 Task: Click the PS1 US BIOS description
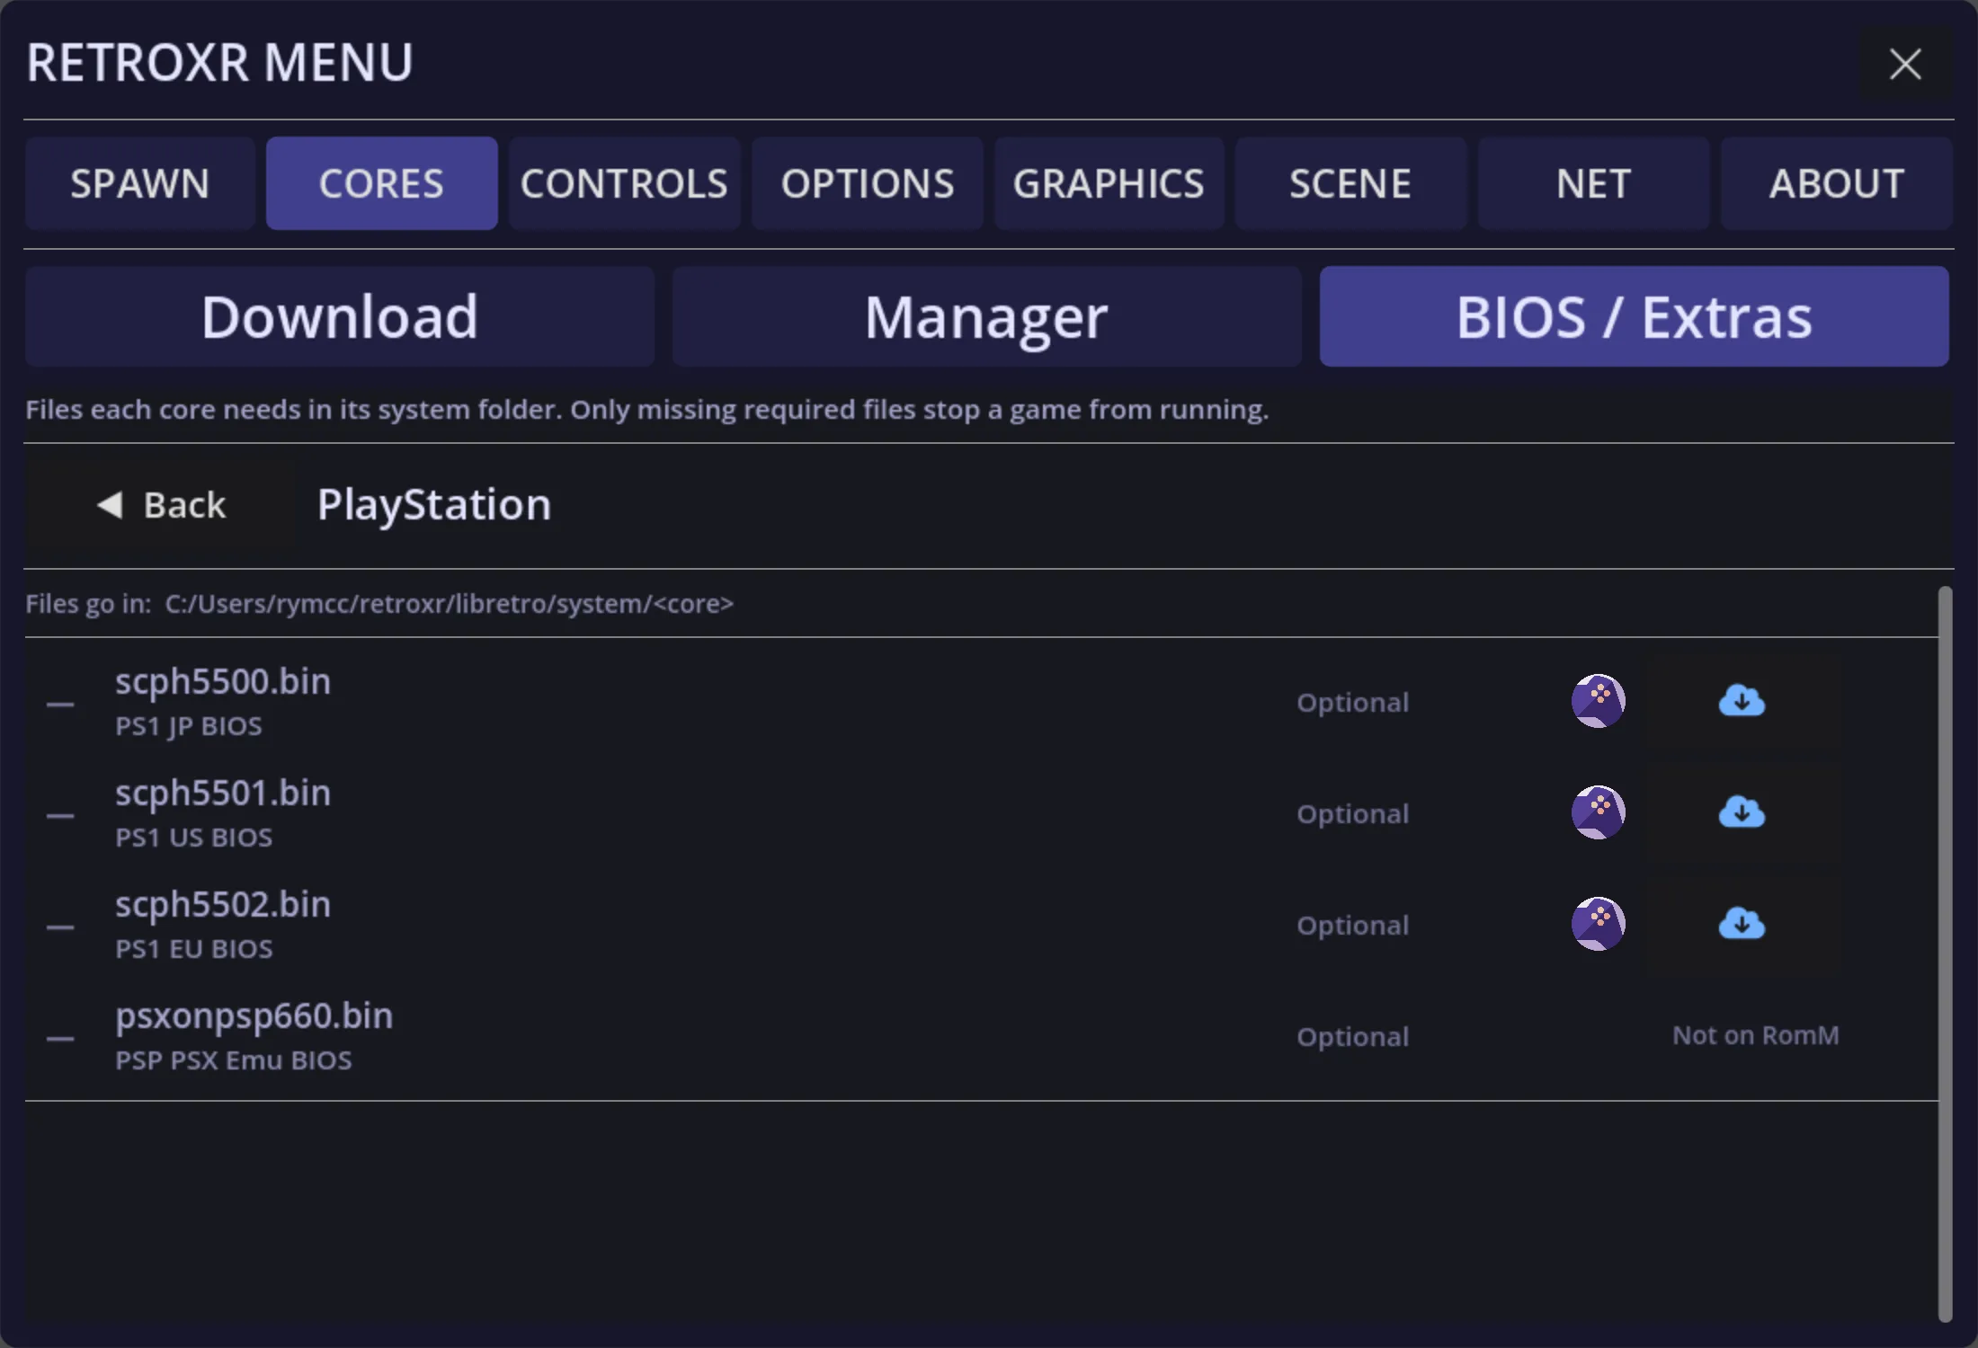[x=193, y=838]
